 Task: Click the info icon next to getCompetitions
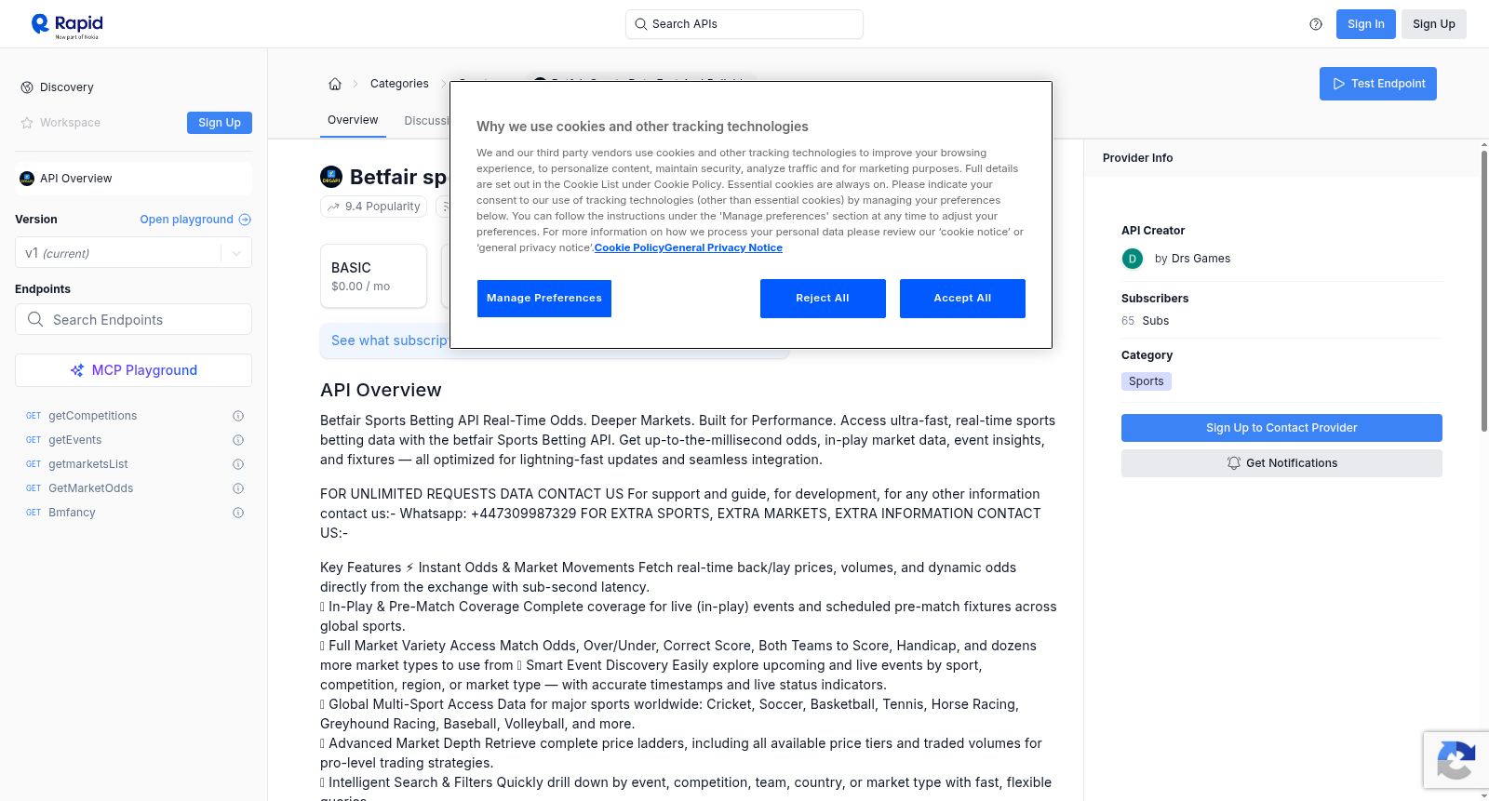(238, 416)
